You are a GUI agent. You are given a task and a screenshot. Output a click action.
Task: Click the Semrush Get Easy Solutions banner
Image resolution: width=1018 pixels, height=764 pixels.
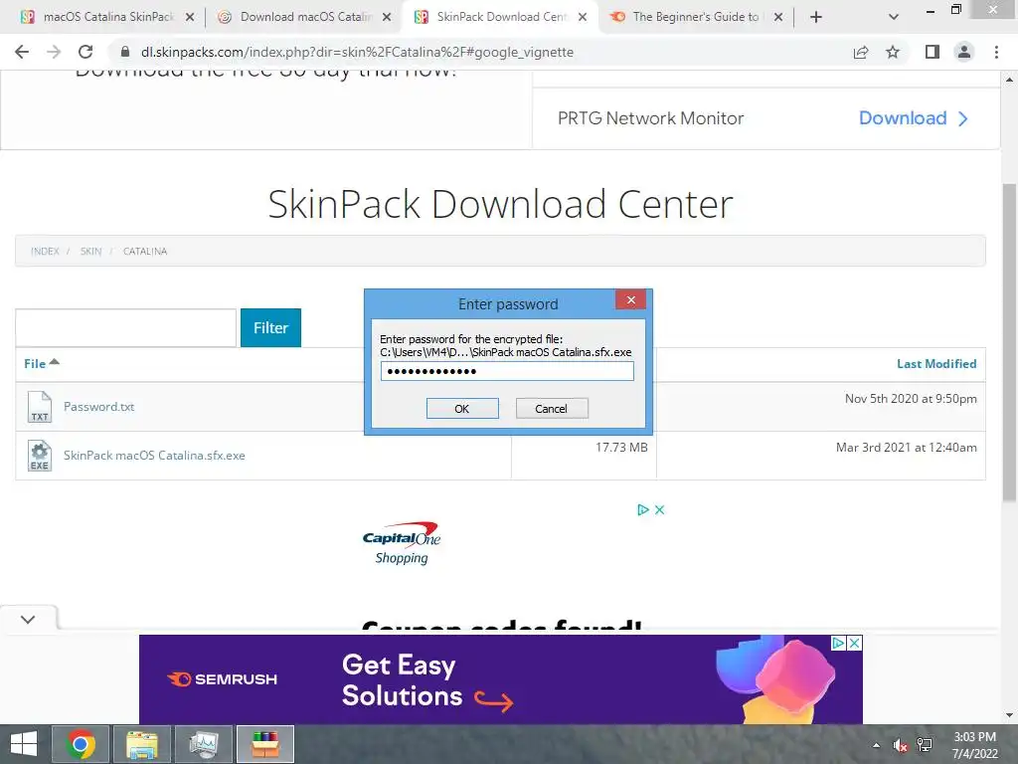coord(501,679)
